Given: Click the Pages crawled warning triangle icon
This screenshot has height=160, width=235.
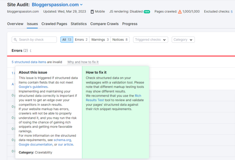Looking at the screenshot, I should pyautogui.click(x=180, y=12).
